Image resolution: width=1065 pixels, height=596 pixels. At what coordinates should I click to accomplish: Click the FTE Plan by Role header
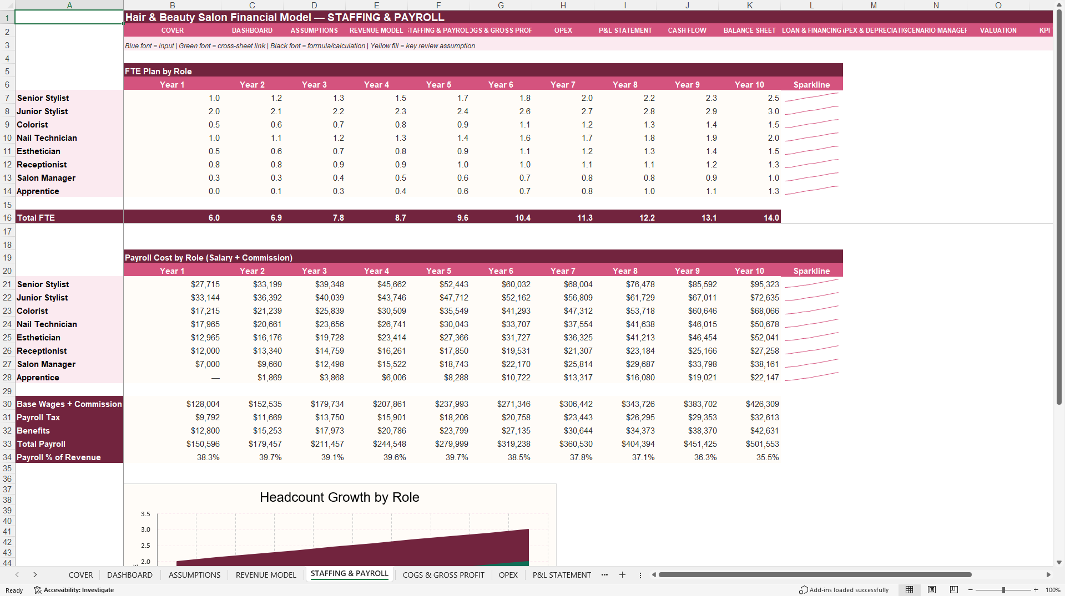[x=158, y=72]
